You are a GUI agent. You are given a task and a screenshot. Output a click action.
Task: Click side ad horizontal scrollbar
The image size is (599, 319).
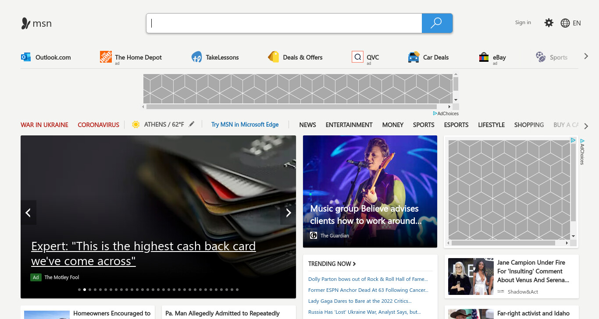click(x=503, y=243)
